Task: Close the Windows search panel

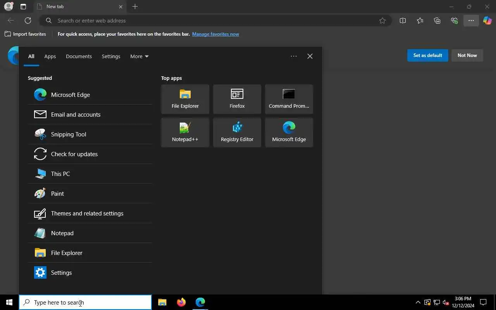Action: 310,56
